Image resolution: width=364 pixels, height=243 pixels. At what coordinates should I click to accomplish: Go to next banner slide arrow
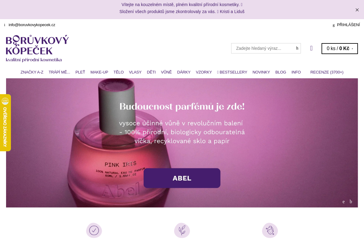click(x=351, y=202)
